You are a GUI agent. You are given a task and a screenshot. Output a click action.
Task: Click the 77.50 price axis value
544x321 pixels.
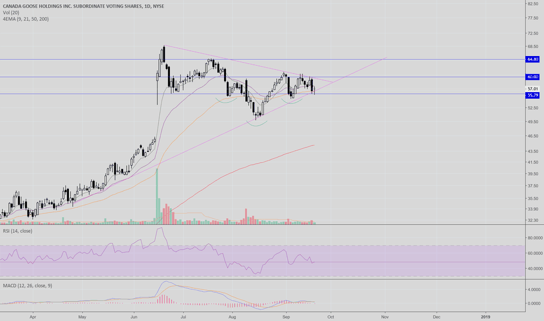(x=532, y=18)
